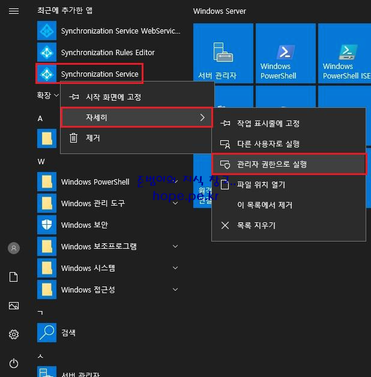Open the 자세히 submenu
This screenshot has height=377, width=371.
pos(137,117)
